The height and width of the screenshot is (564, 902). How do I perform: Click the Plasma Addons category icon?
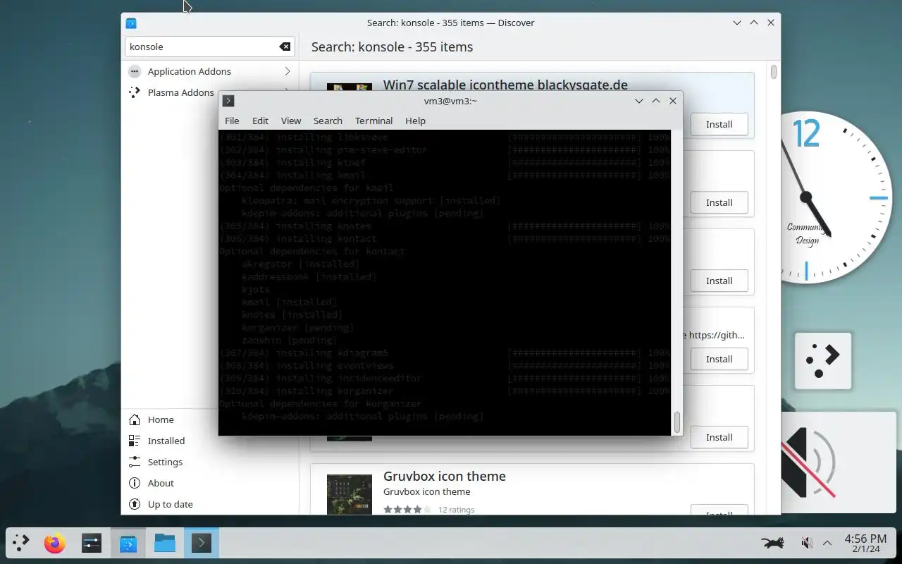tap(134, 92)
